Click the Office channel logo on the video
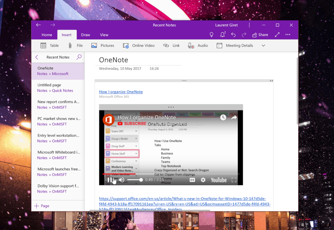334x230 pixels. click(109, 120)
